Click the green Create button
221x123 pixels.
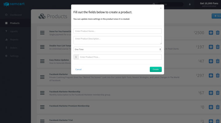[x=156, y=69]
